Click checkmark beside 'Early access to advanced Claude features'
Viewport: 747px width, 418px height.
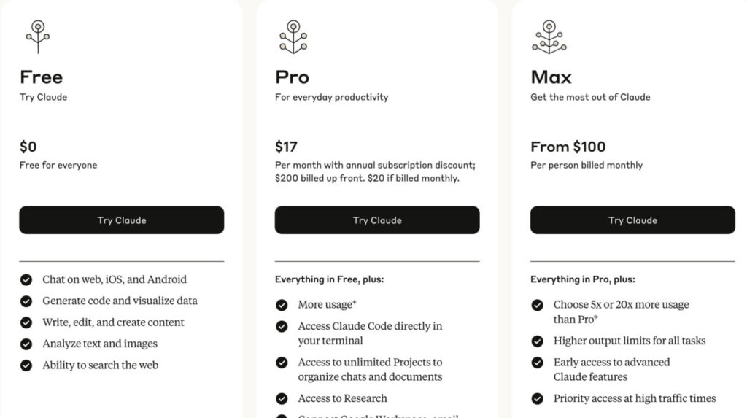click(x=538, y=363)
